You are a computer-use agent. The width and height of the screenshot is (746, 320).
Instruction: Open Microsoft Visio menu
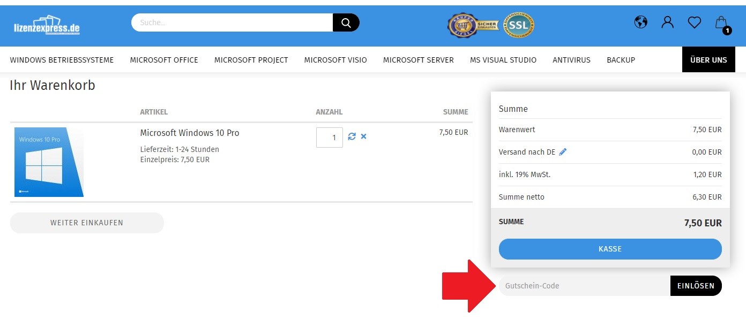335,60
